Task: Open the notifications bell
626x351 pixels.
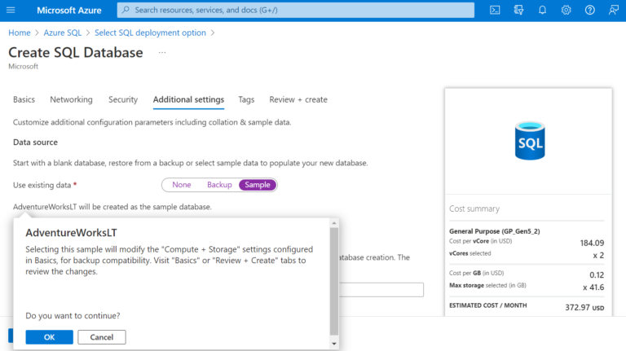Action: point(542,10)
